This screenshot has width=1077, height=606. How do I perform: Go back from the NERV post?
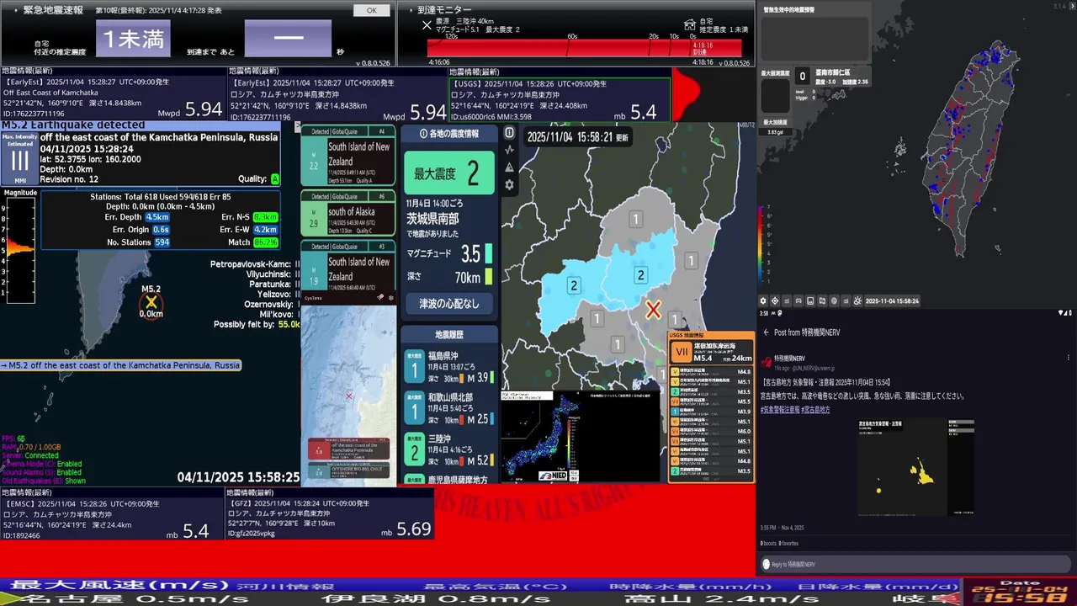tap(766, 332)
